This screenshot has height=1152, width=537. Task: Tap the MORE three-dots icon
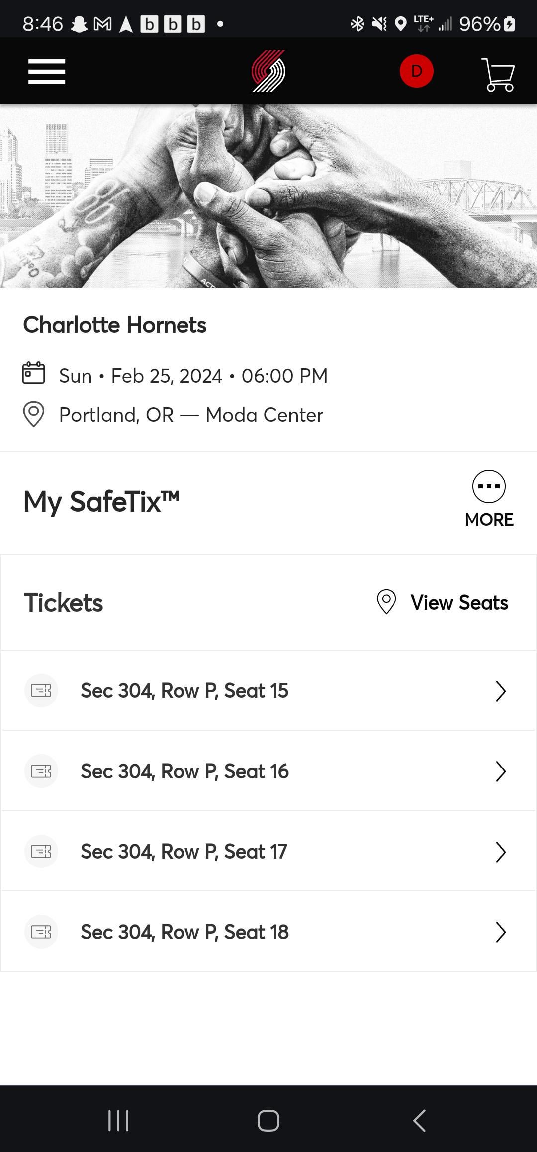[489, 486]
